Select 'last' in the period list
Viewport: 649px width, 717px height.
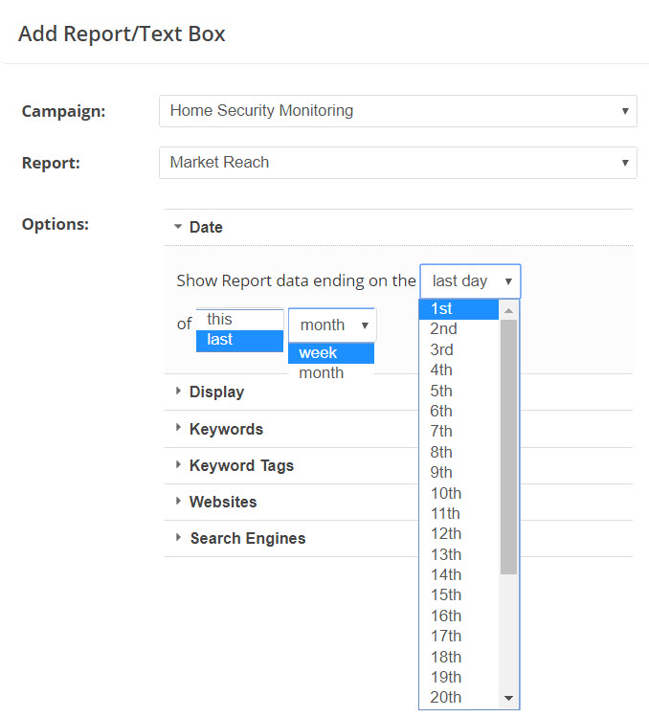(x=239, y=340)
